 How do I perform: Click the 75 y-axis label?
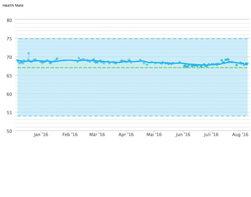pyautogui.click(x=9, y=39)
